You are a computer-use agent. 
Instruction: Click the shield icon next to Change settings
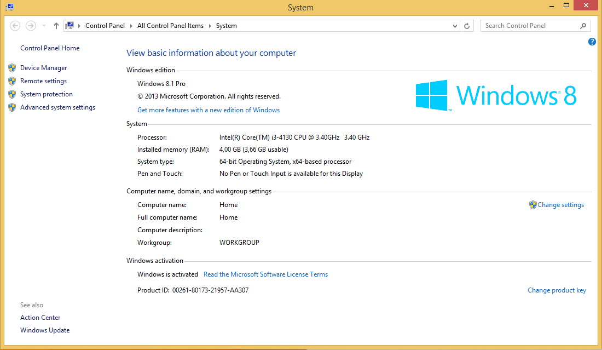tap(532, 205)
